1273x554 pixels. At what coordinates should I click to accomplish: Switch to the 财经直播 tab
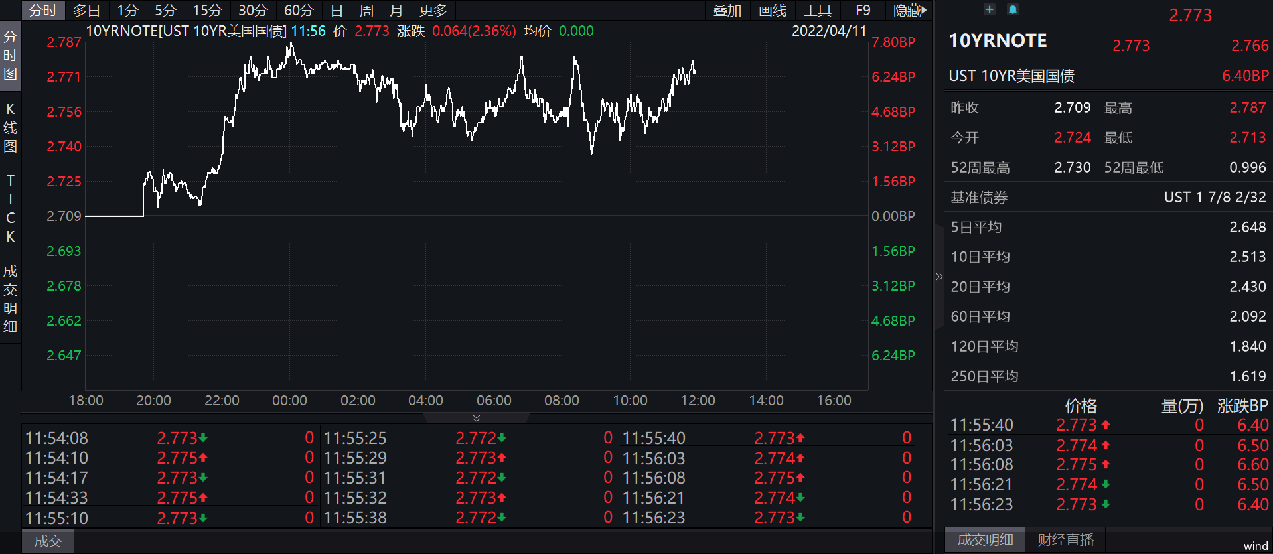(x=1065, y=540)
